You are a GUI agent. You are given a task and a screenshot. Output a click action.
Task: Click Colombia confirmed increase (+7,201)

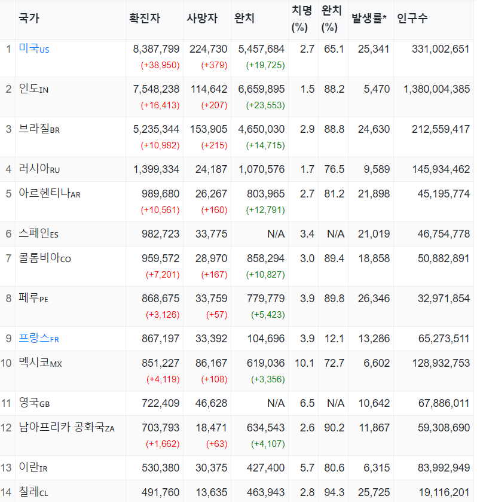point(163,275)
